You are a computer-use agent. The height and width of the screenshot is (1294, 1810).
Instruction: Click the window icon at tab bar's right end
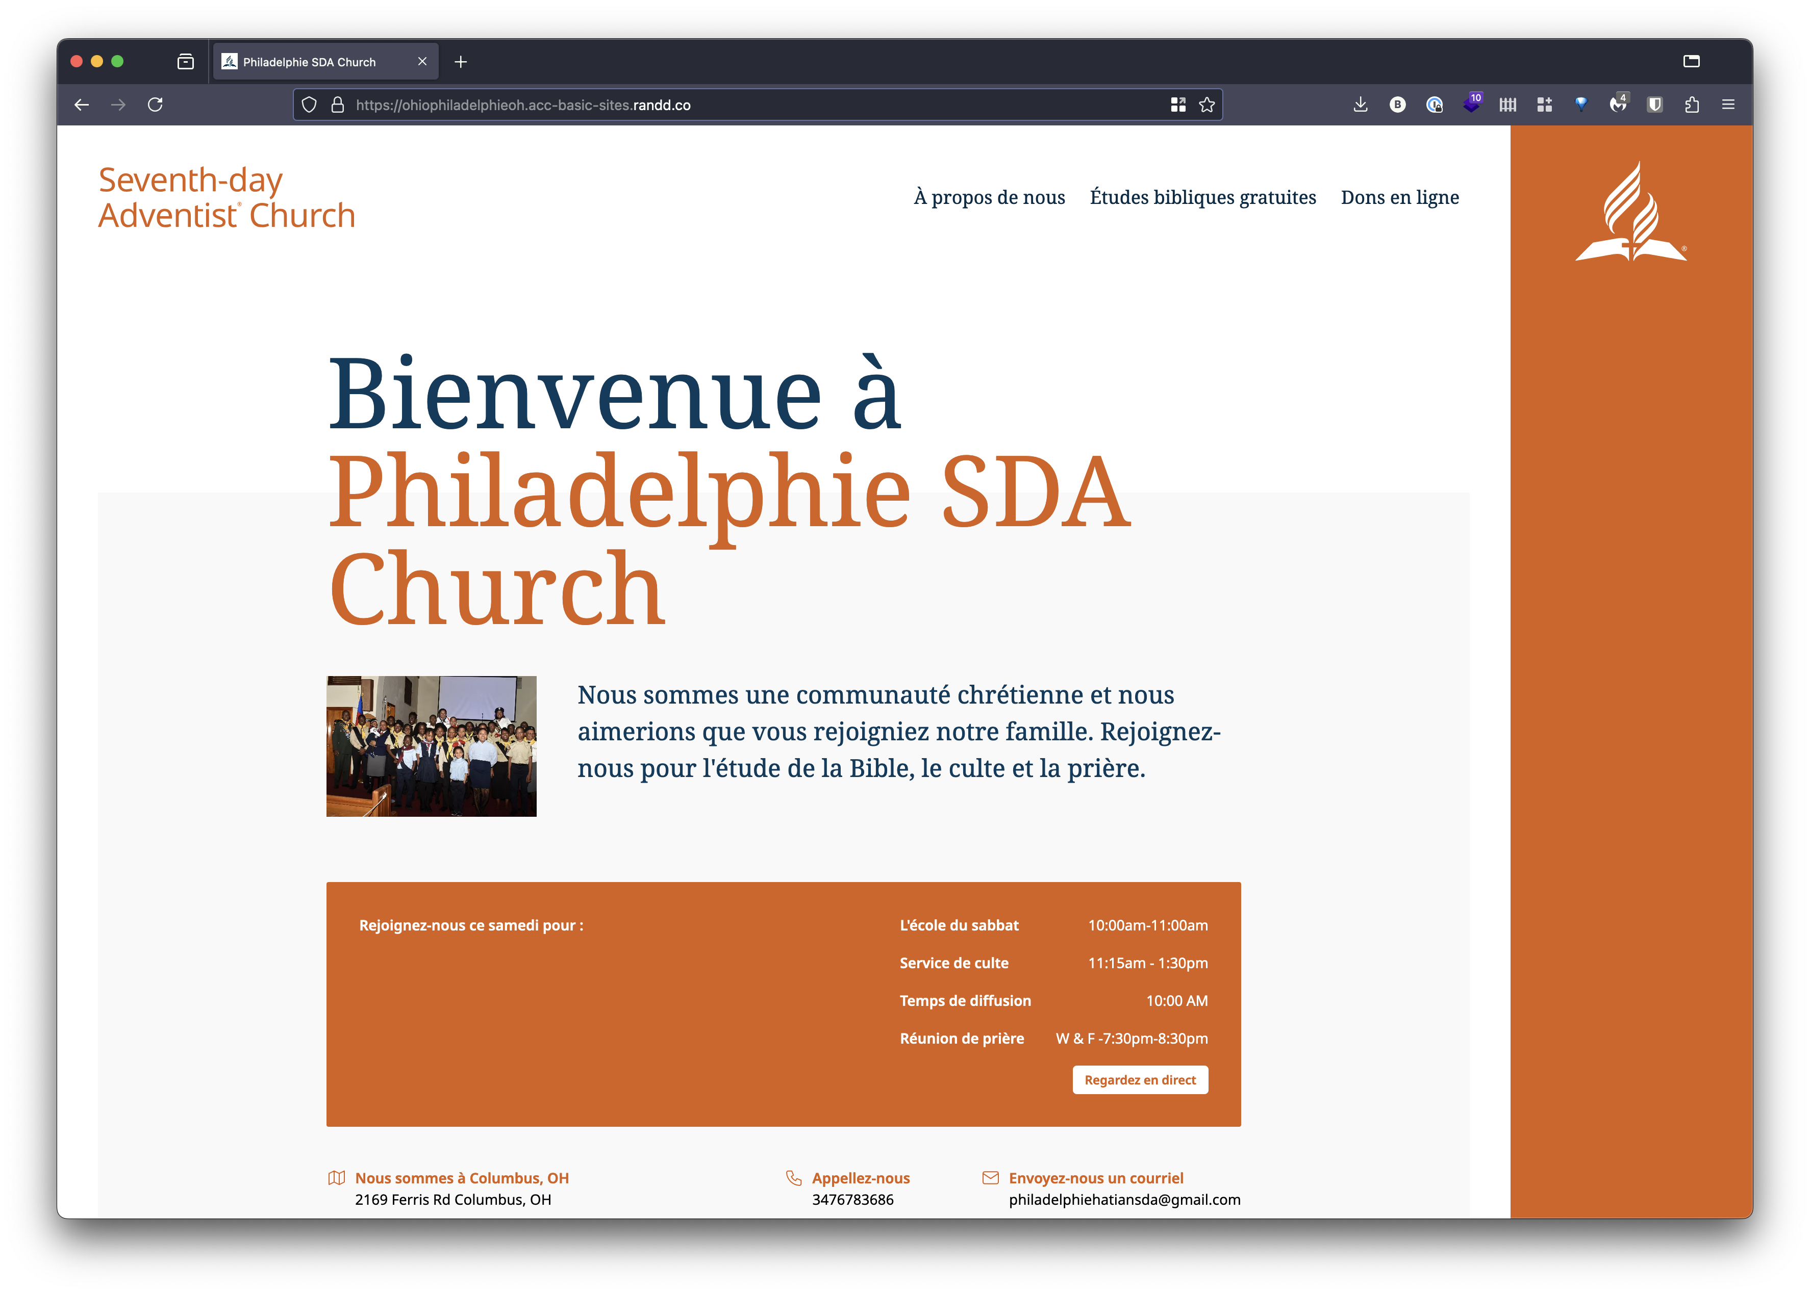pyautogui.click(x=1691, y=61)
